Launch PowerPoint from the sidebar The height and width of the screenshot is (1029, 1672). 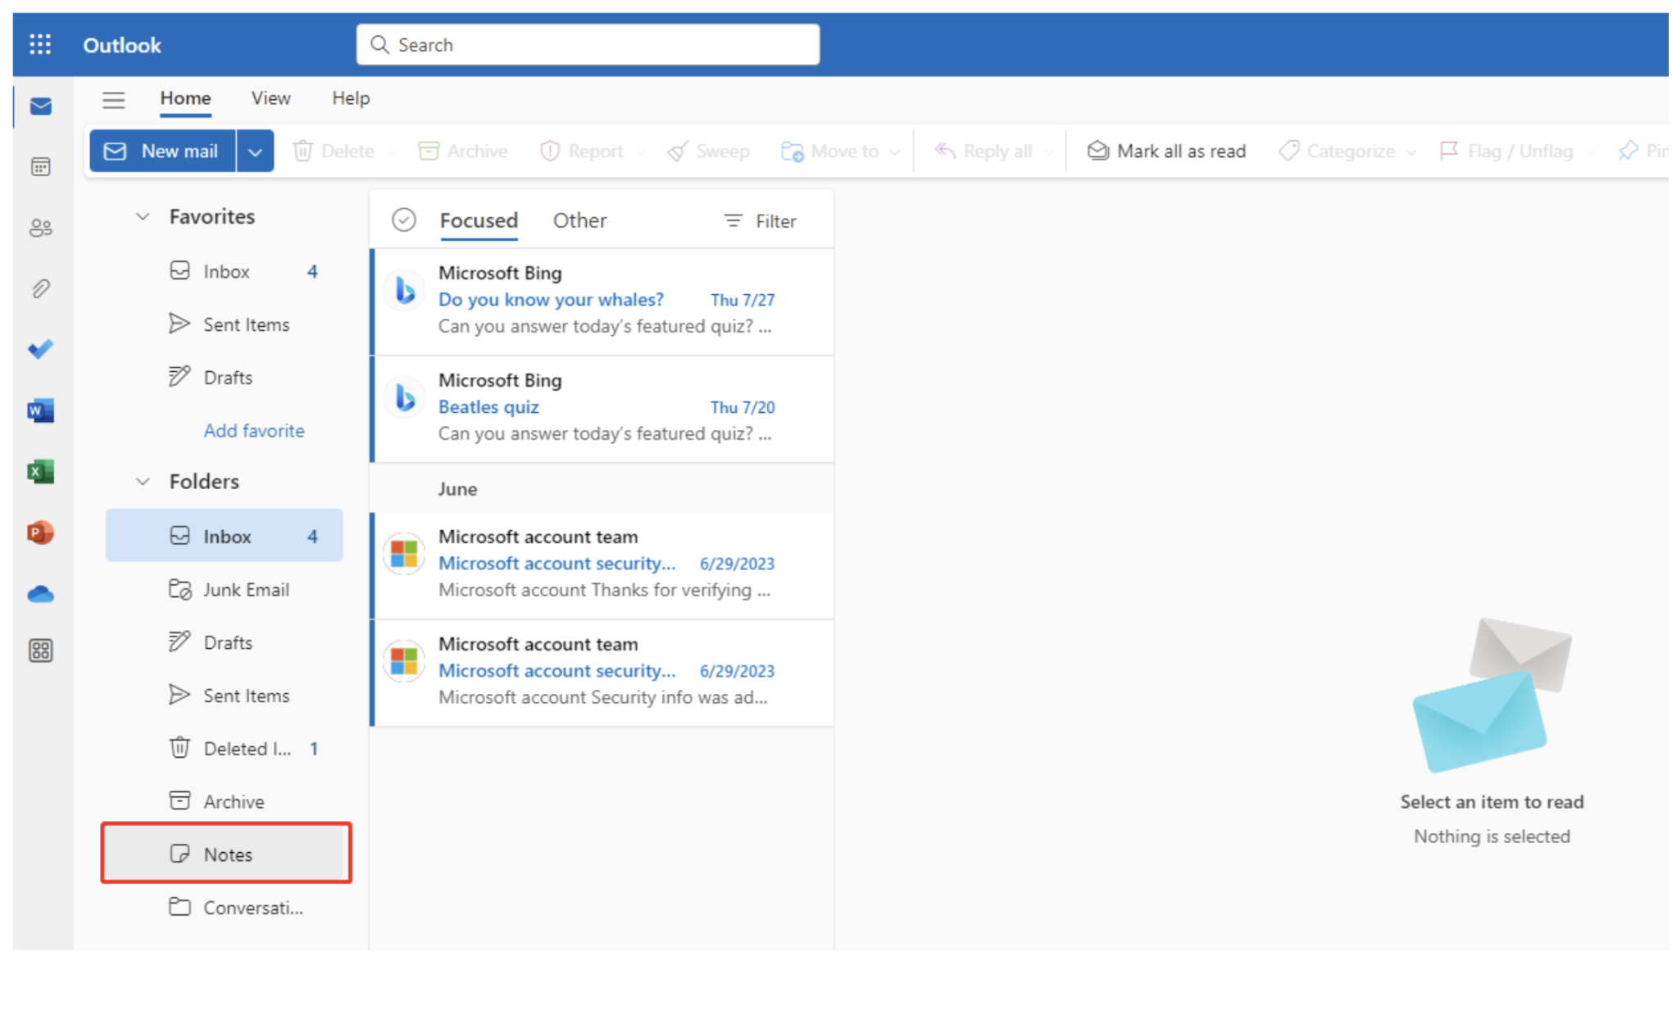pos(41,533)
